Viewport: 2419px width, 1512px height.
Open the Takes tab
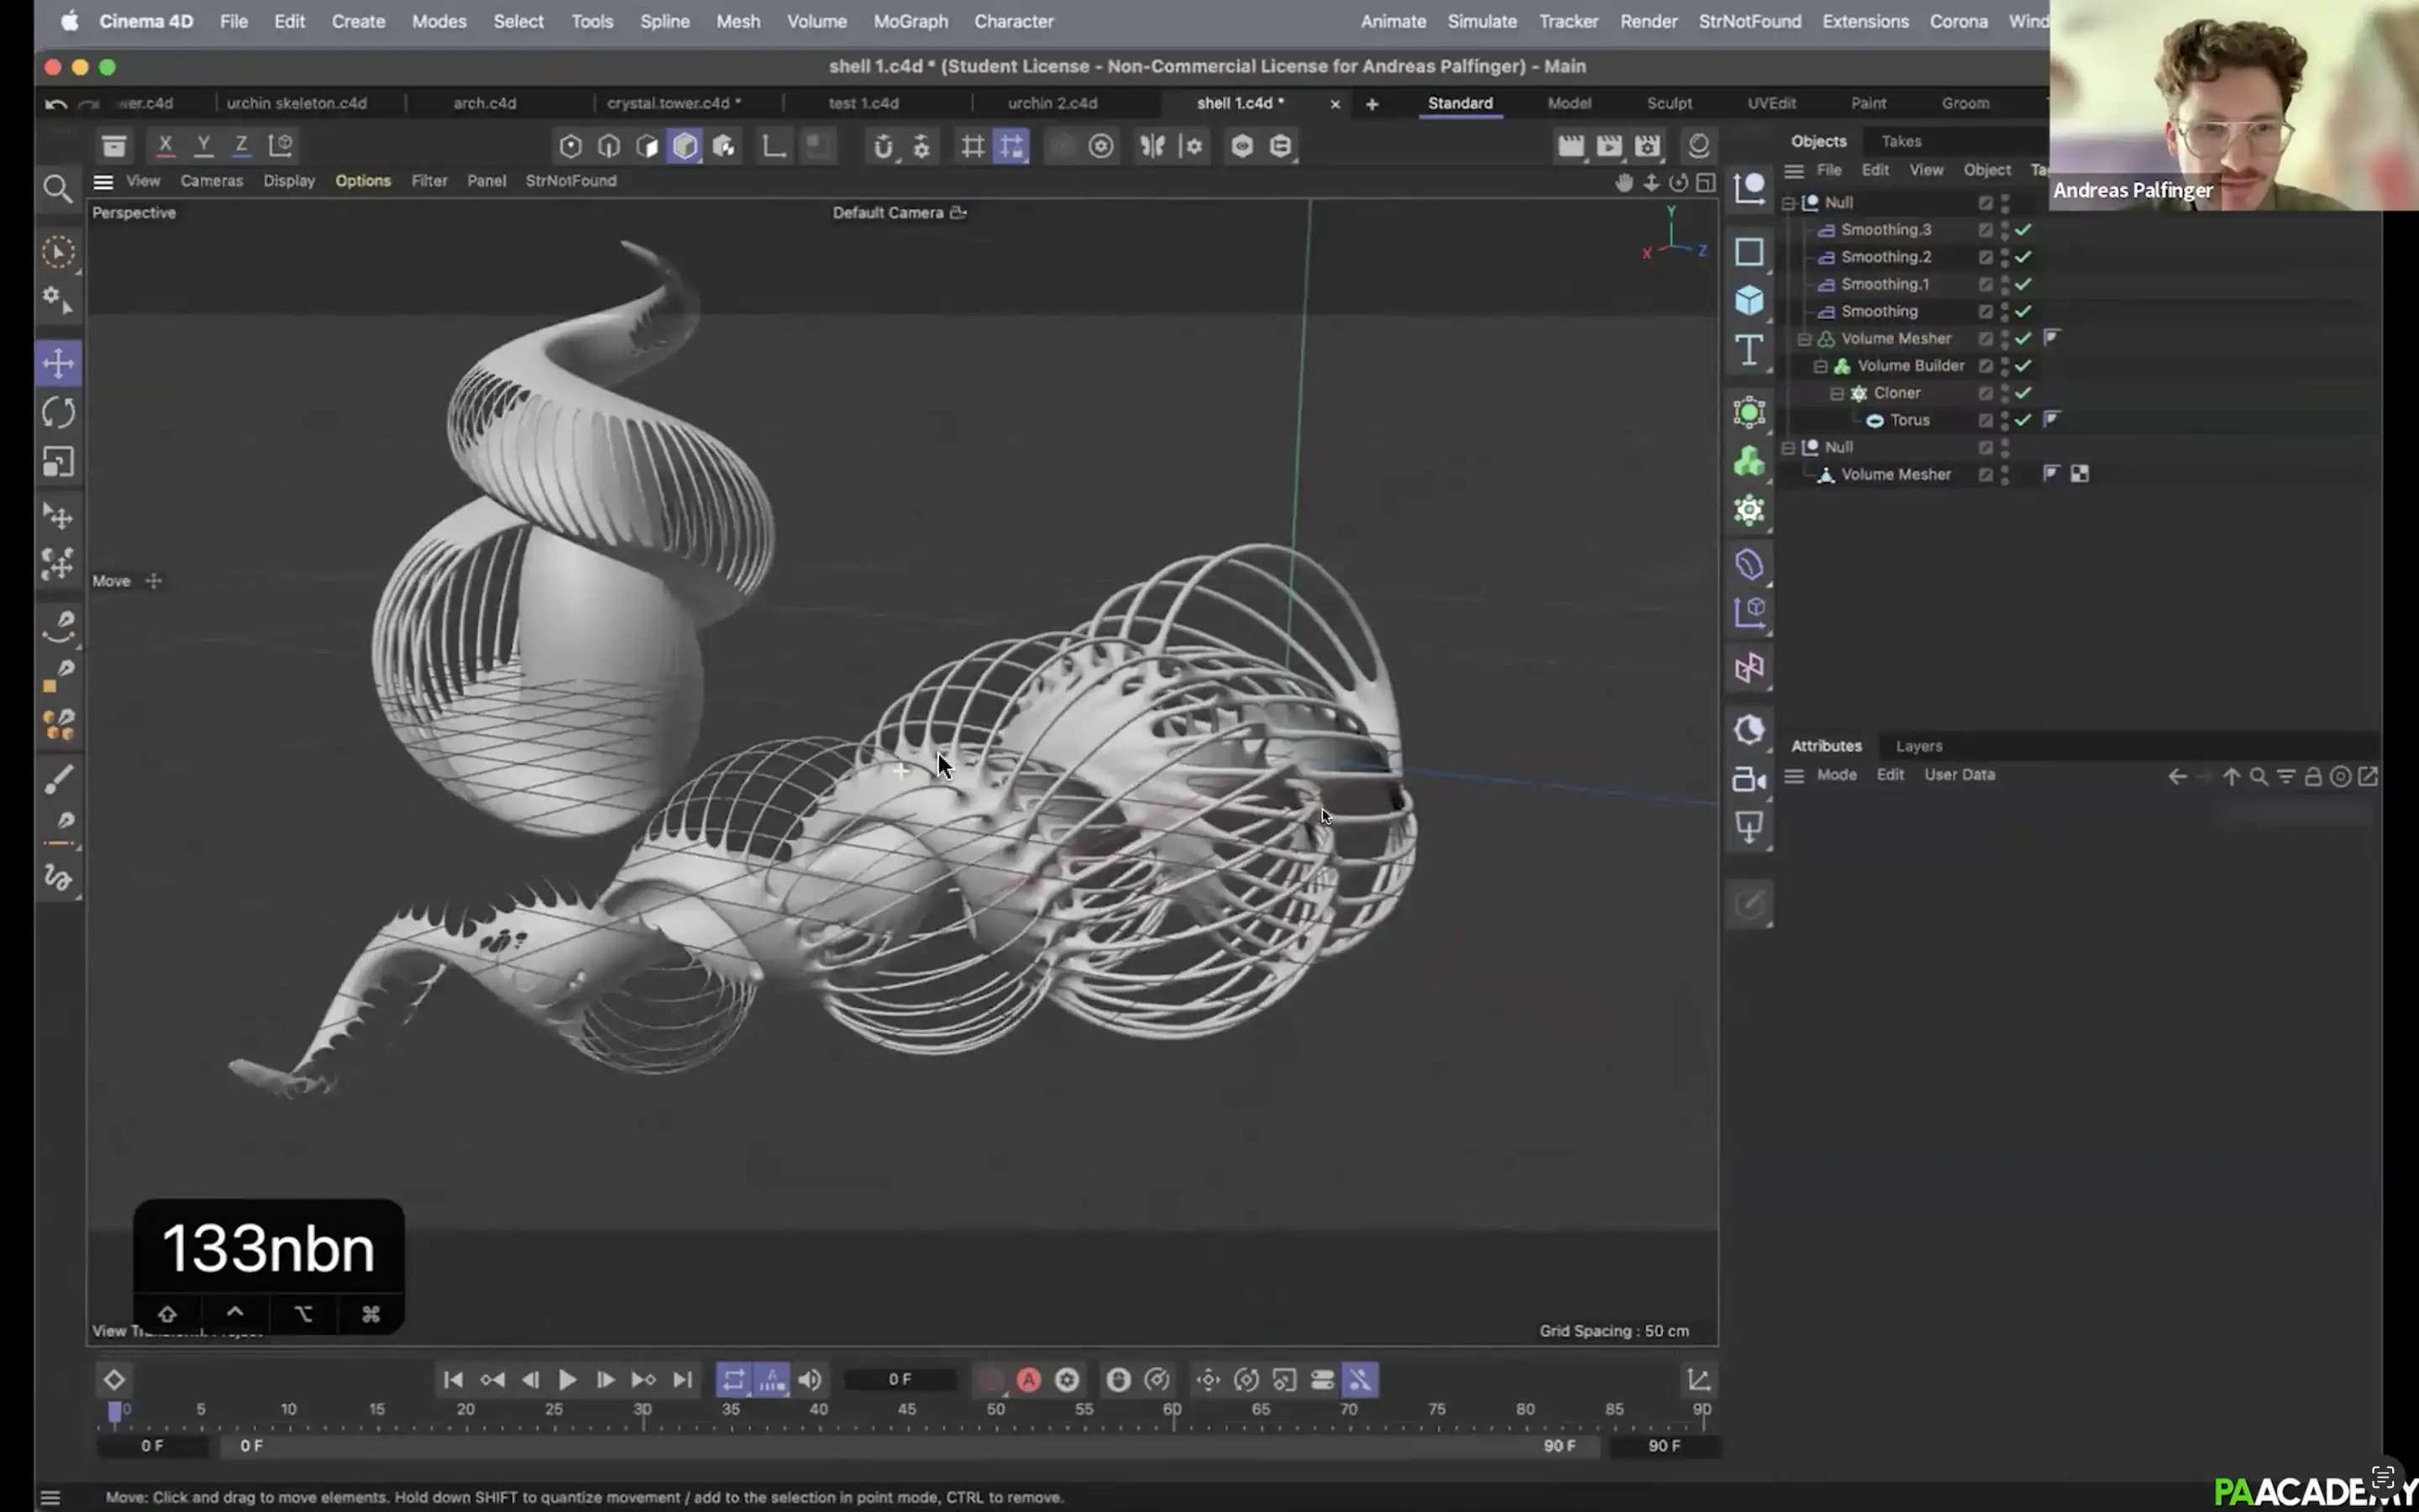[x=1900, y=141]
